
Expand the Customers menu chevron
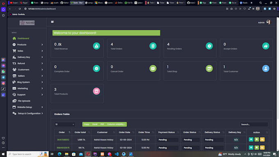coord(42,70)
